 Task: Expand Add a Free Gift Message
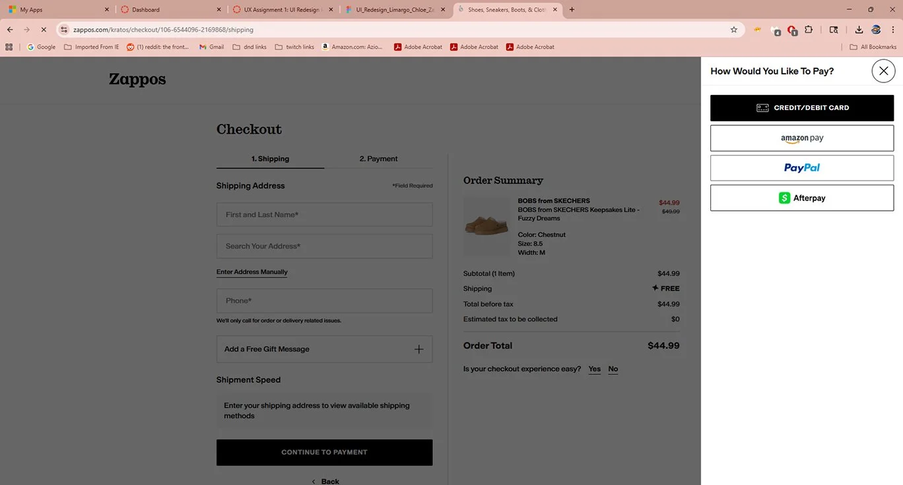click(324, 349)
